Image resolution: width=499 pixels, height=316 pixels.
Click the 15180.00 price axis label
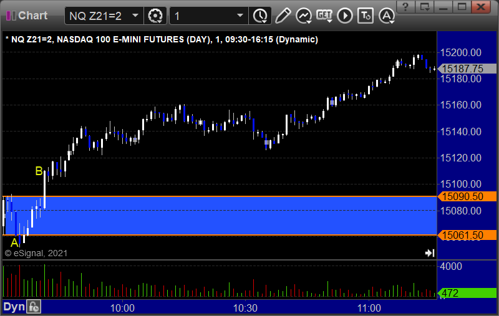click(x=460, y=79)
